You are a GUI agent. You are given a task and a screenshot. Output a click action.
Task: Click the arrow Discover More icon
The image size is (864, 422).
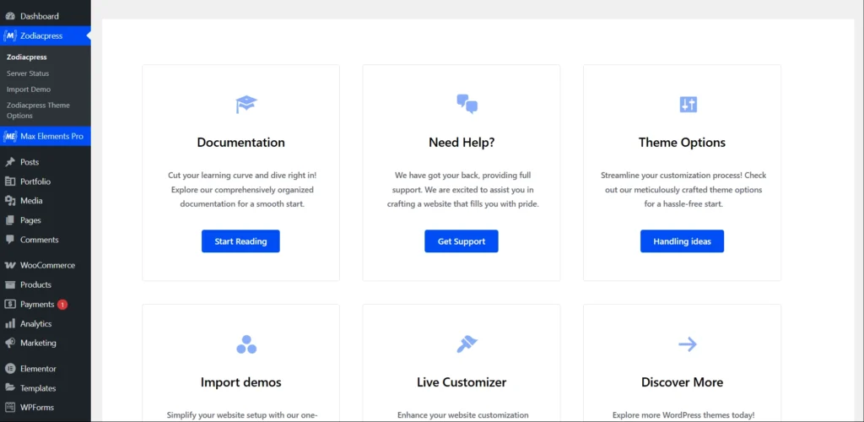click(688, 344)
